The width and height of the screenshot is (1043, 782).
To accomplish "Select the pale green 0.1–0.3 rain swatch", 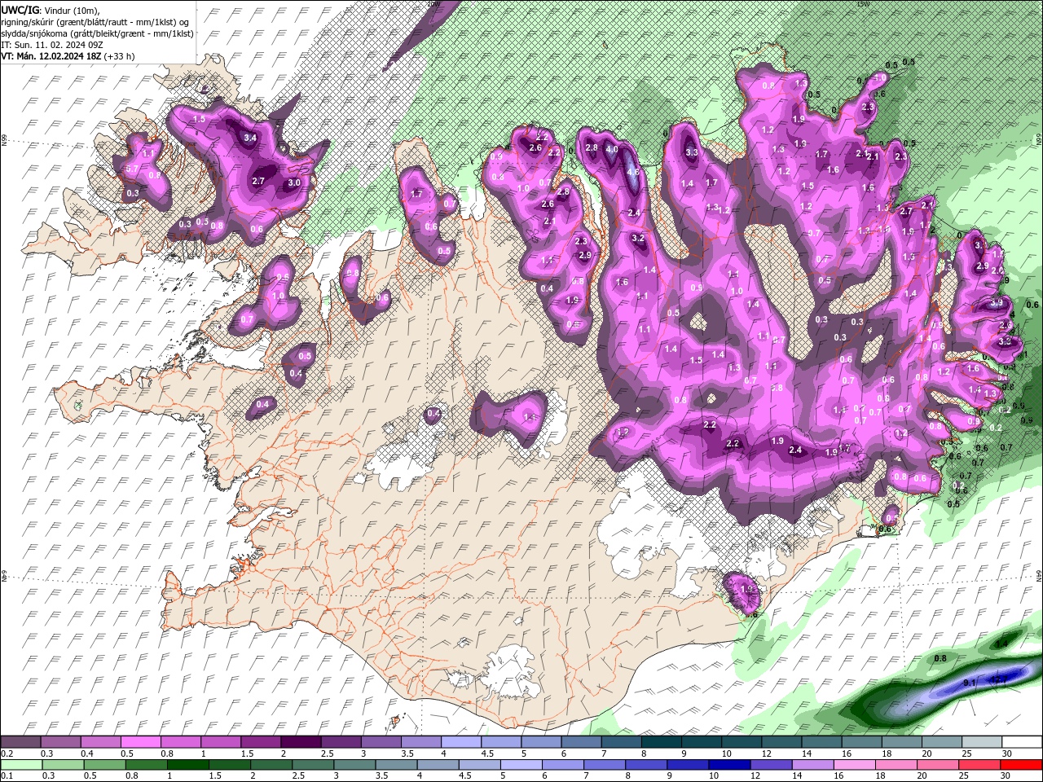I will [x=21, y=765].
